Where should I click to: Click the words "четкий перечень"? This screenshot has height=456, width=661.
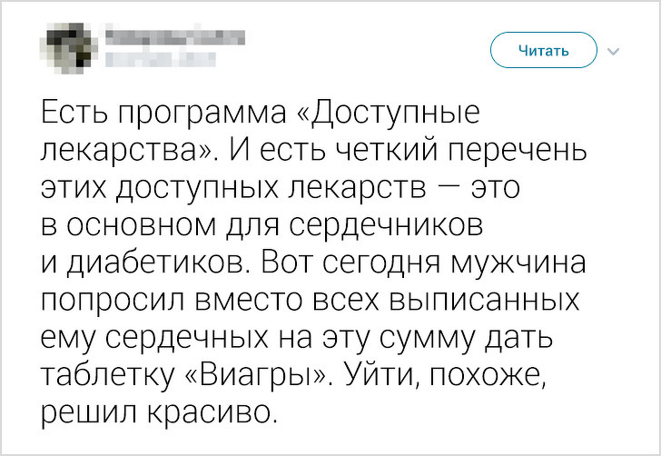coord(465,146)
